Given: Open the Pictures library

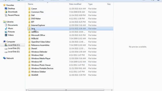Looking at the screenshot, I should pos(11,32).
